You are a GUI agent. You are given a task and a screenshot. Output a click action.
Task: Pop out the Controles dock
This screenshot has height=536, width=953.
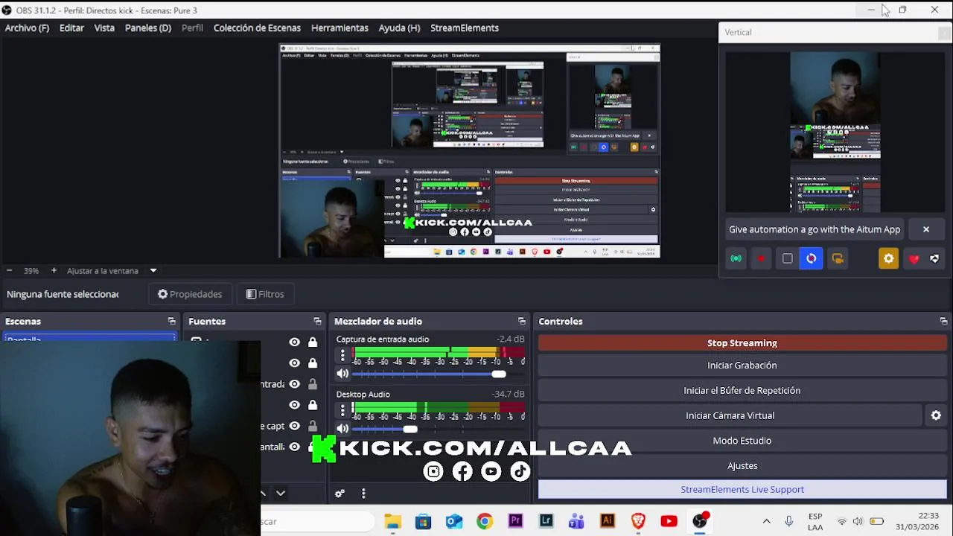point(943,321)
